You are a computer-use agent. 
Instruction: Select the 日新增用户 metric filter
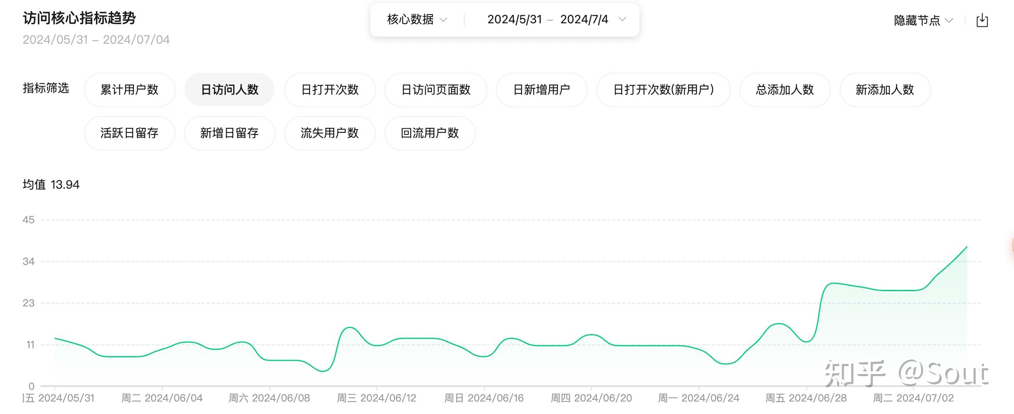pyautogui.click(x=542, y=90)
